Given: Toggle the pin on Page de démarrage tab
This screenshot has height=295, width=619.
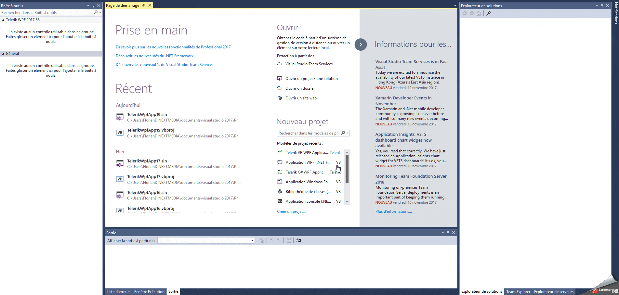Looking at the screenshot, I should click(x=144, y=5).
